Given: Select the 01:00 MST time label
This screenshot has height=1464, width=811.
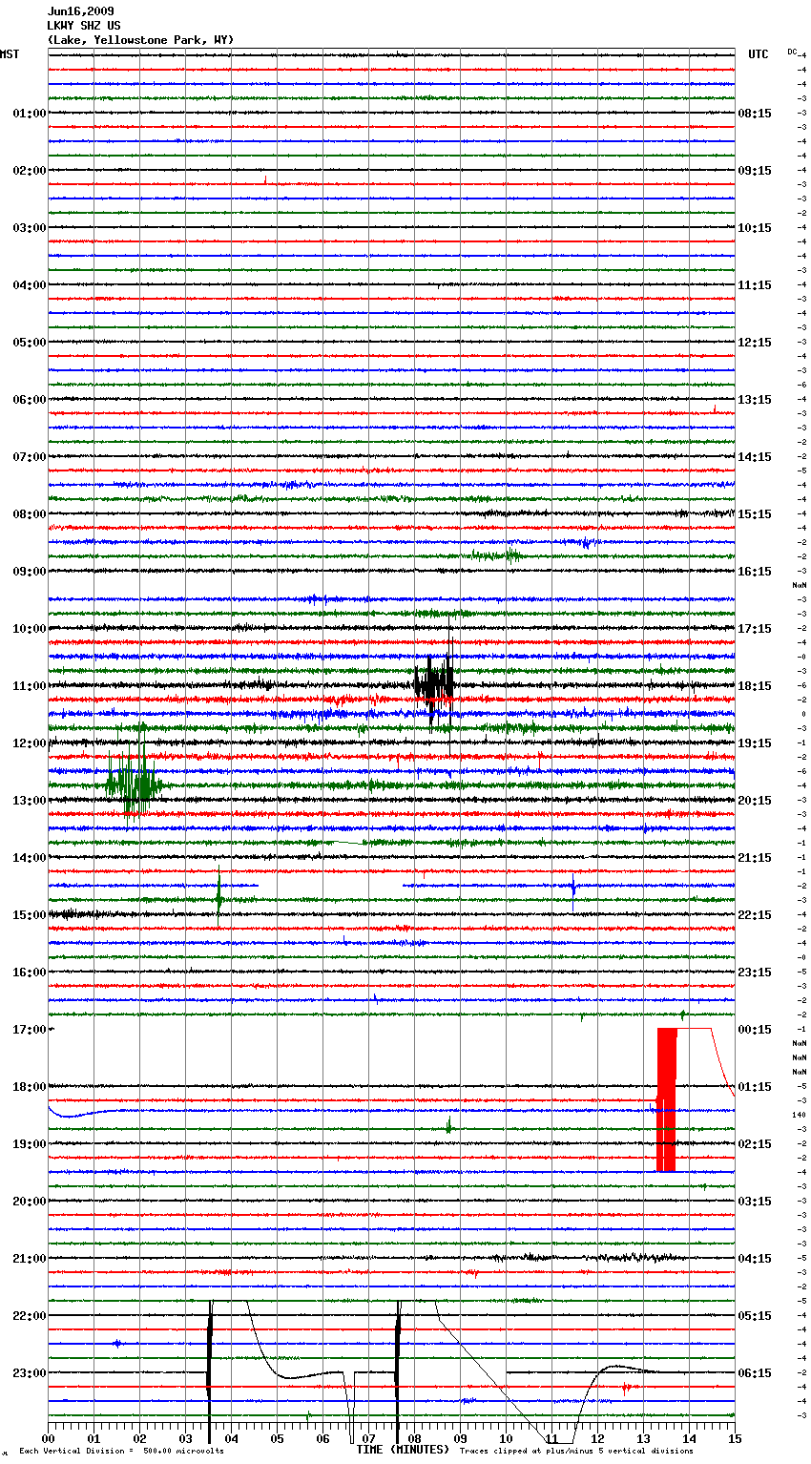Looking at the screenshot, I should point(29,114).
